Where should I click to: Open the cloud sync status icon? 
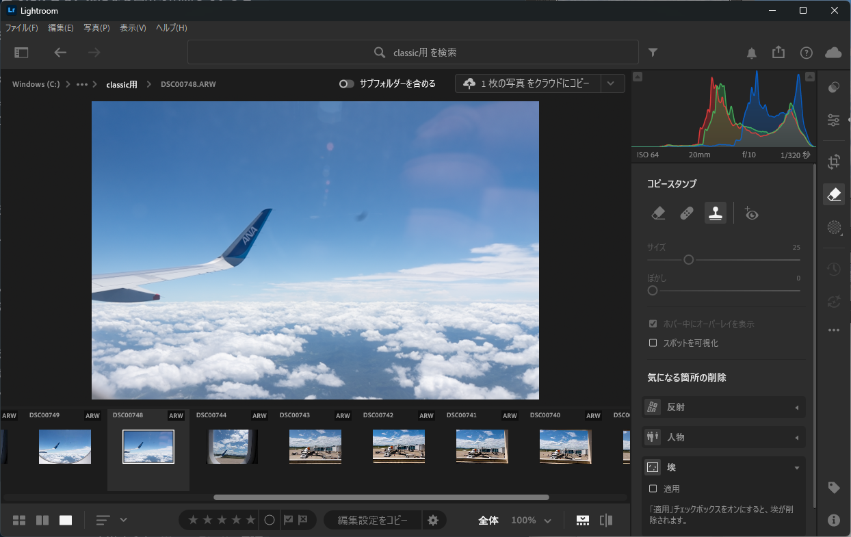[833, 53]
